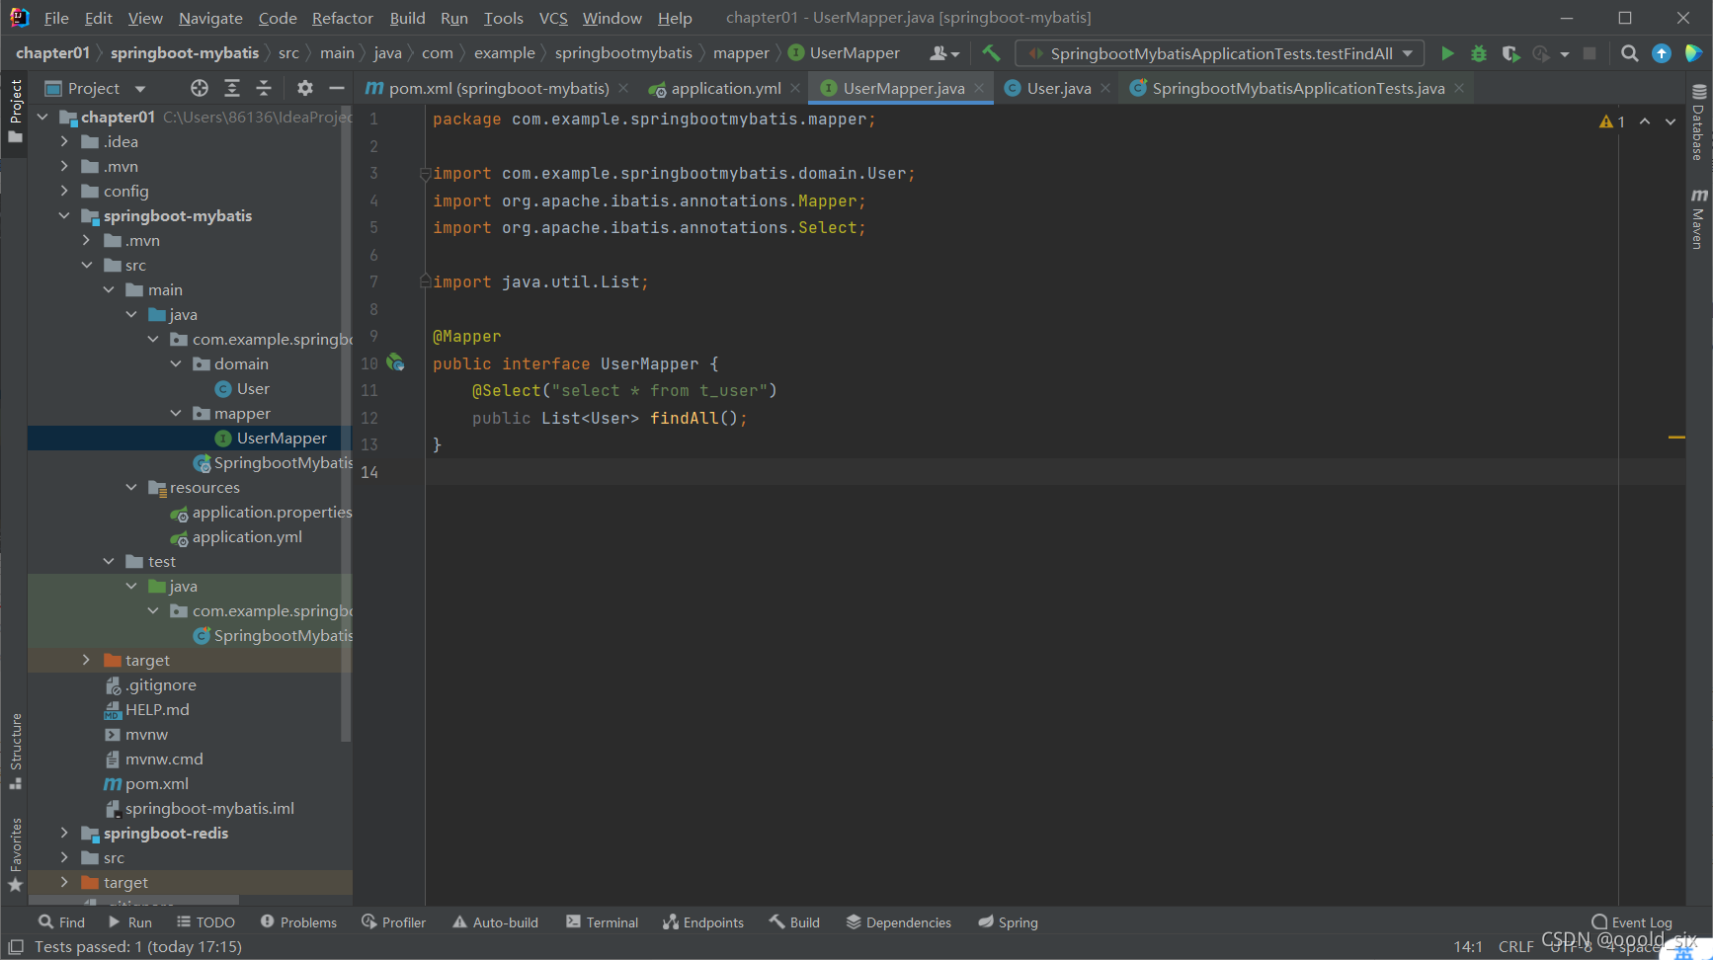Click the mapper breadcrumb in navigation bar
Image resolution: width=1713 pixels, height=960 pixels.
741,53
